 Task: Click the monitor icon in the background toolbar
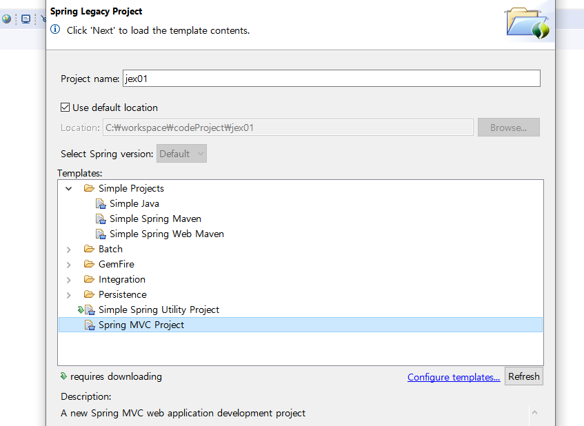point(26,19)
